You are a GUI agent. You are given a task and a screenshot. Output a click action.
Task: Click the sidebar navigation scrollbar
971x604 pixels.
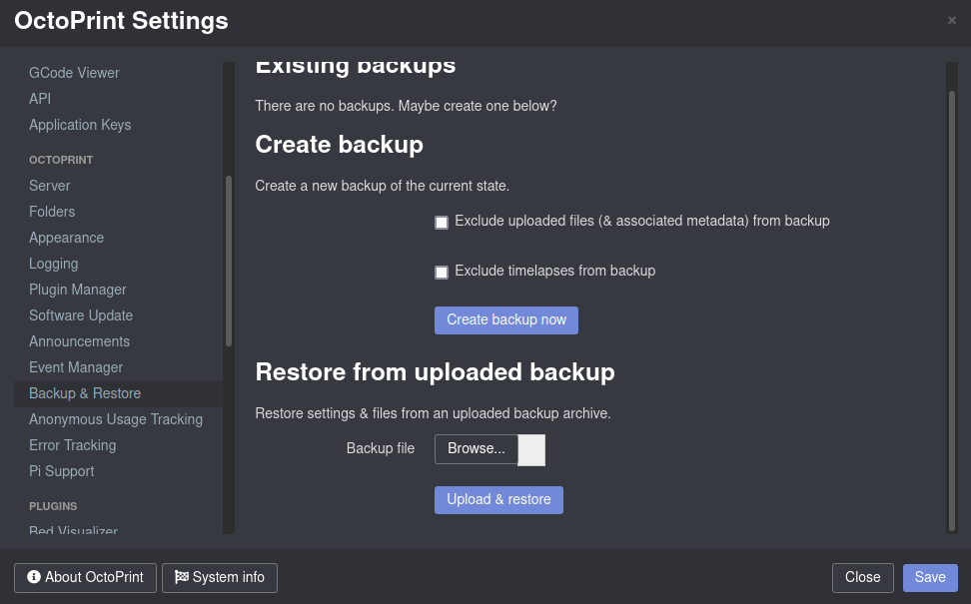tap(229, 262)
